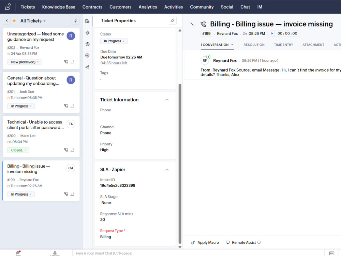Switch to the Resolution tab
Image resolution: width=341 pixels, height=256 pixels.
pyautogui.click(x=254, y=45)
